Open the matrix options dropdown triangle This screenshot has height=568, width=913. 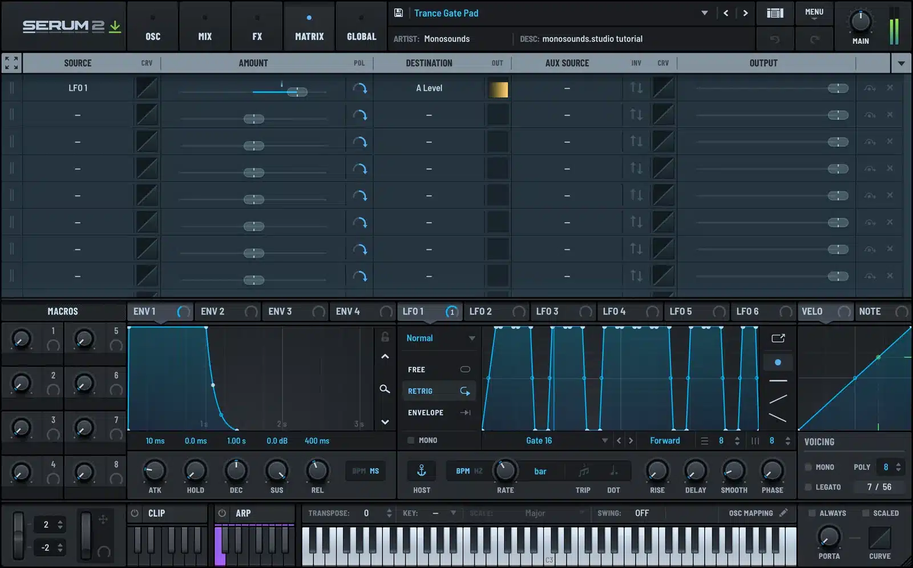(x=901, y=63)
